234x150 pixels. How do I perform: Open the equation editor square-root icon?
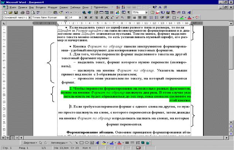point(179,13)
